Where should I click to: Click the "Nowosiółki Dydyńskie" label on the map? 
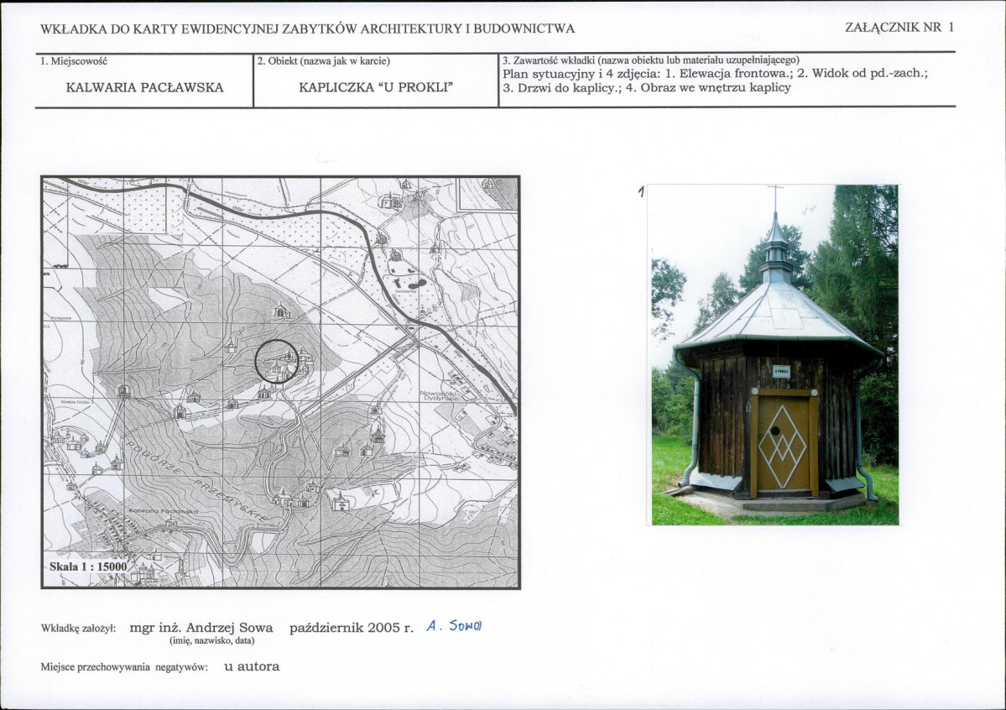440,397
